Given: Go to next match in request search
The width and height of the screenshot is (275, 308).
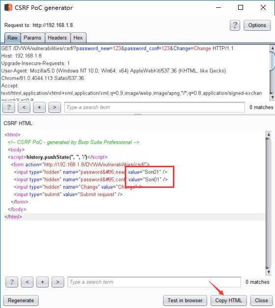Looking at the screenshot, I should pos(55,107).
